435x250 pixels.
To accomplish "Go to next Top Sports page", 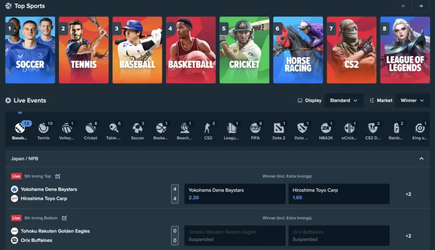I will point(421,6).
